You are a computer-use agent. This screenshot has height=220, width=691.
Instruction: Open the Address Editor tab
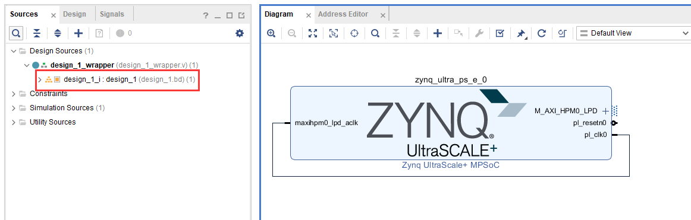343,14
